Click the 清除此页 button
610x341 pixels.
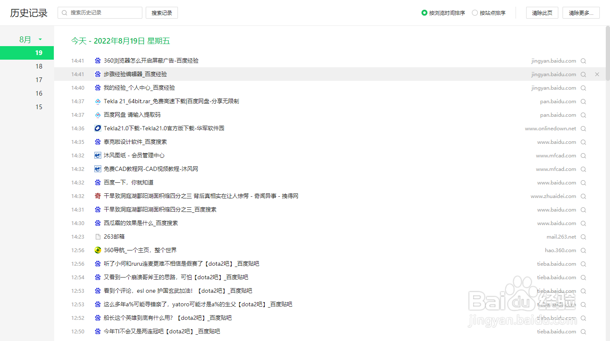(x=542, y=13)
